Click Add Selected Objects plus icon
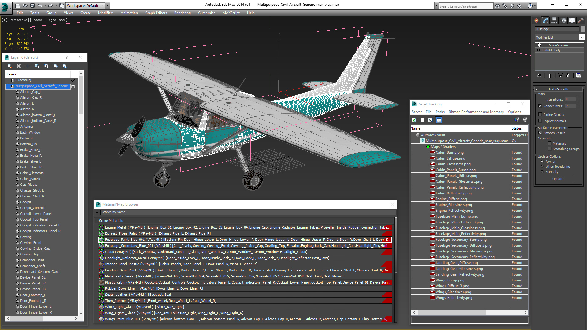The image size is (587, 330). coord(28,66)
